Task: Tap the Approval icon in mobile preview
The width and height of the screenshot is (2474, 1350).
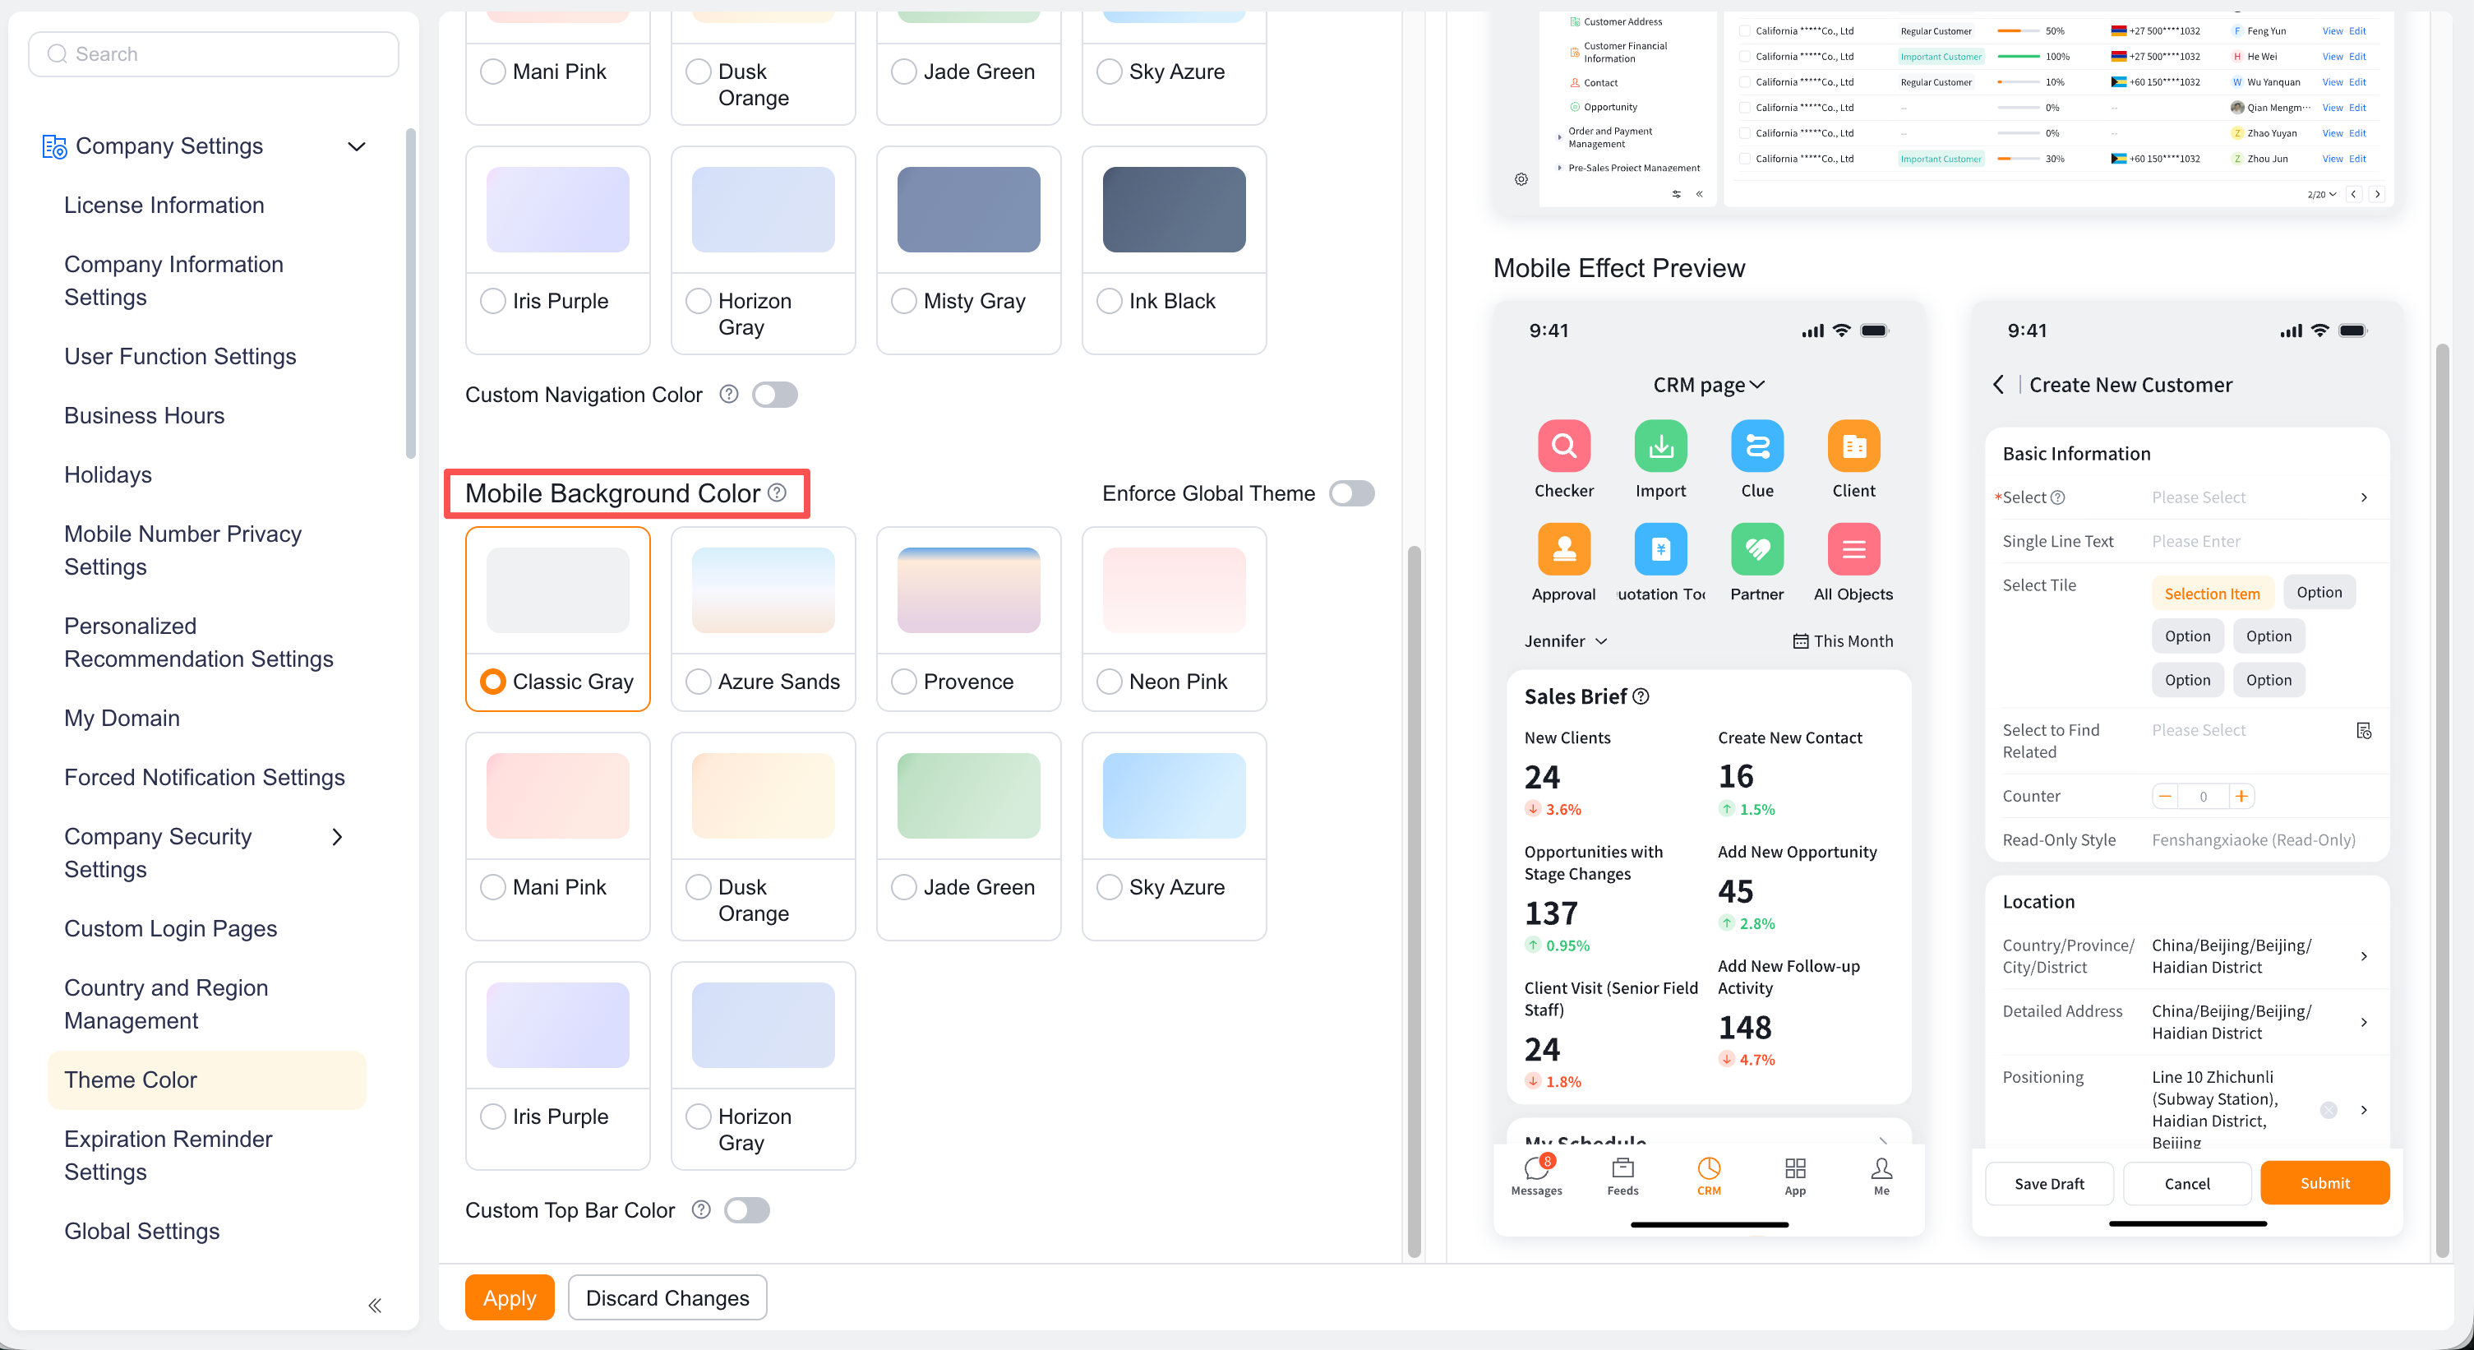Action: tap(1563, 548)
